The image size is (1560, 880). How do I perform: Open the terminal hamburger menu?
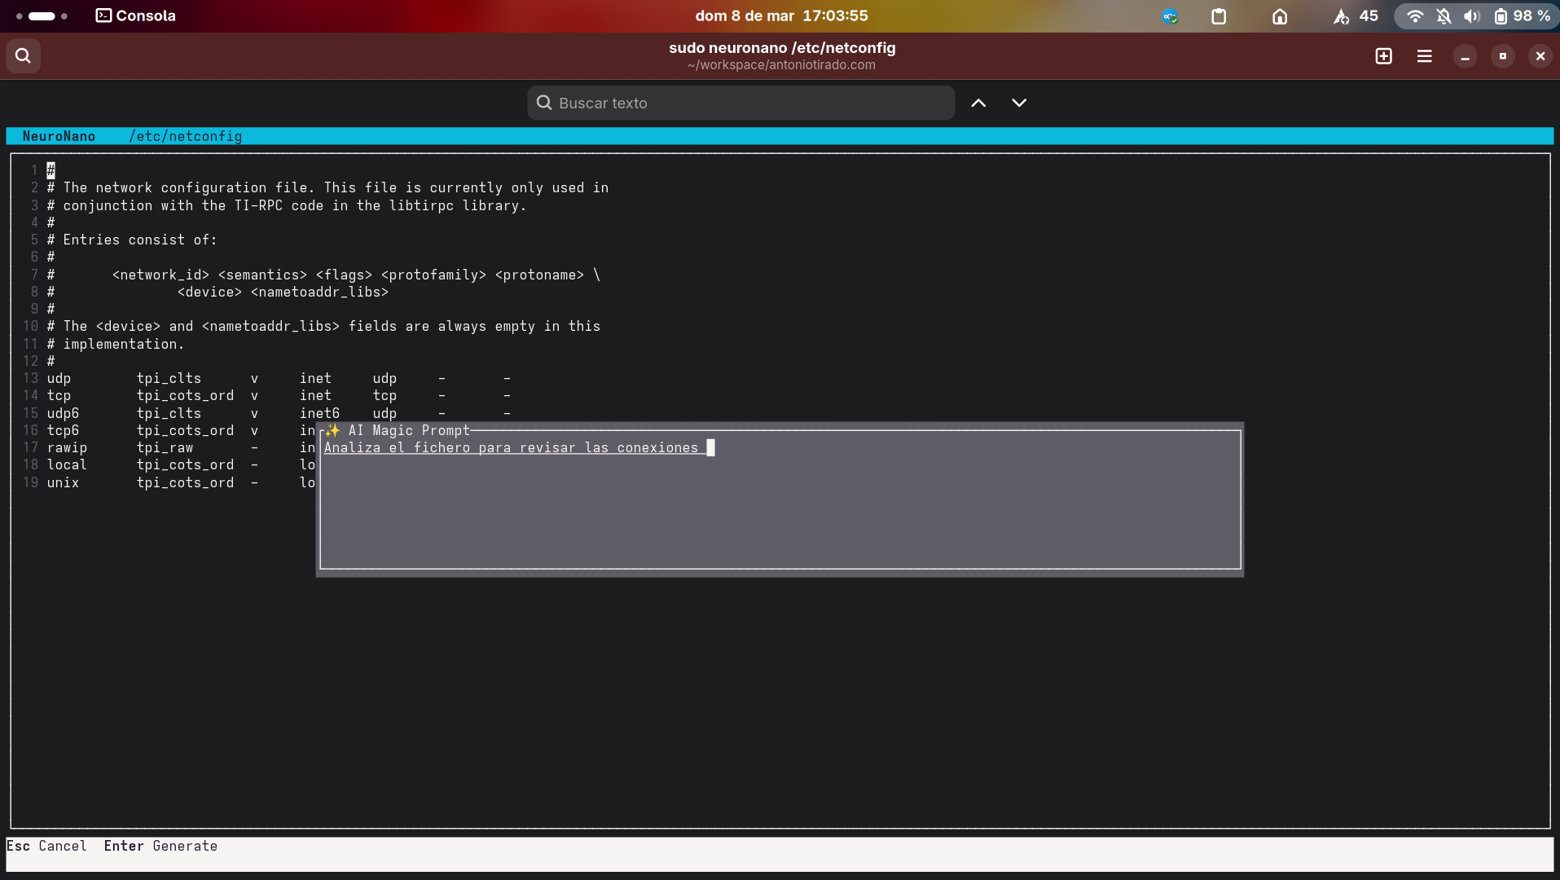(x=1424, y=56)
